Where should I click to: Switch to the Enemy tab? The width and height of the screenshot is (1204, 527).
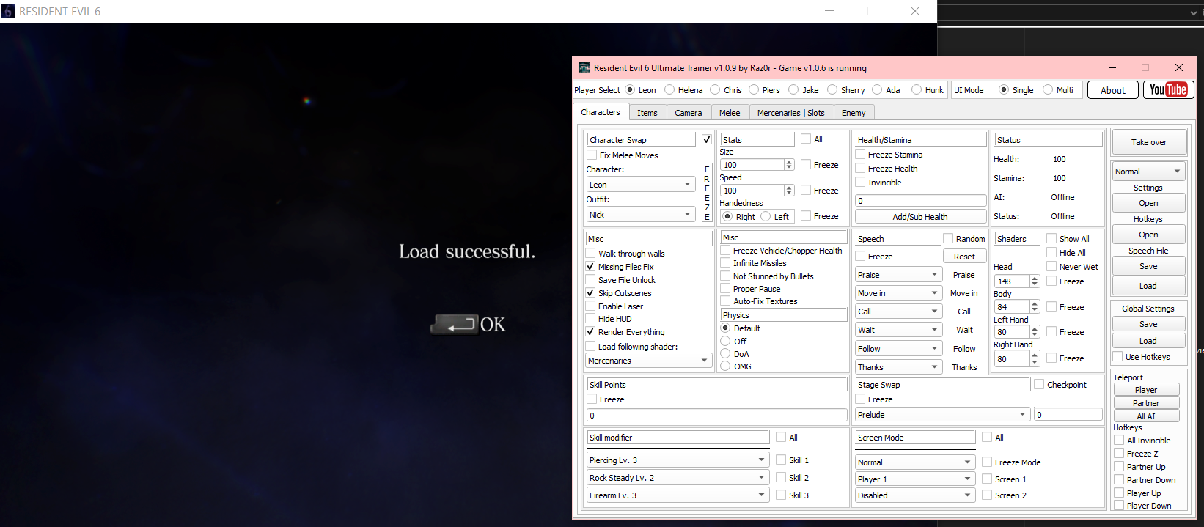[x=854, y=113]
